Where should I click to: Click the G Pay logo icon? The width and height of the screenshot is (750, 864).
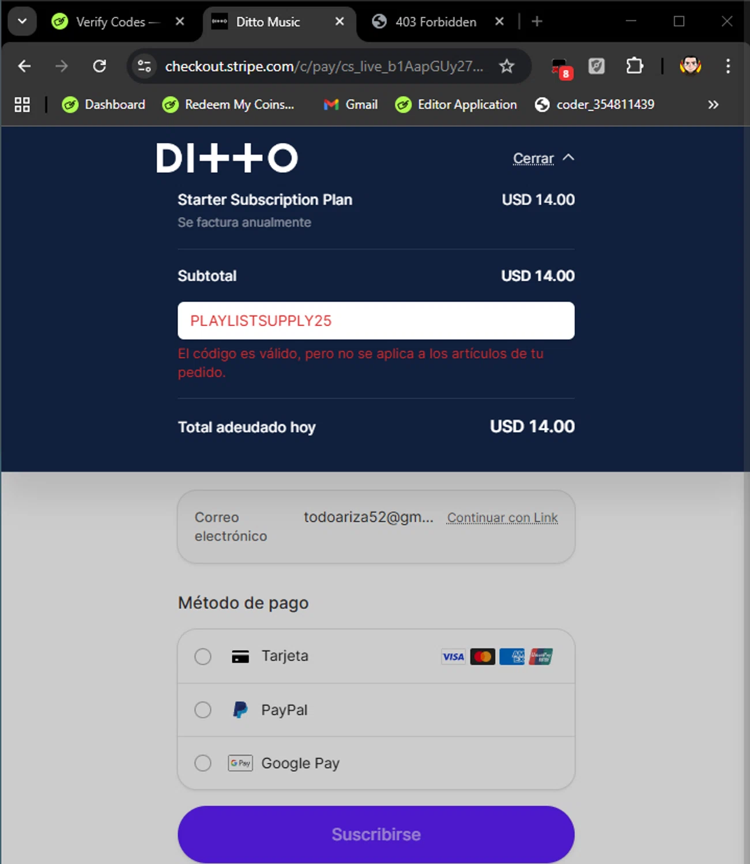pos(240,763)
